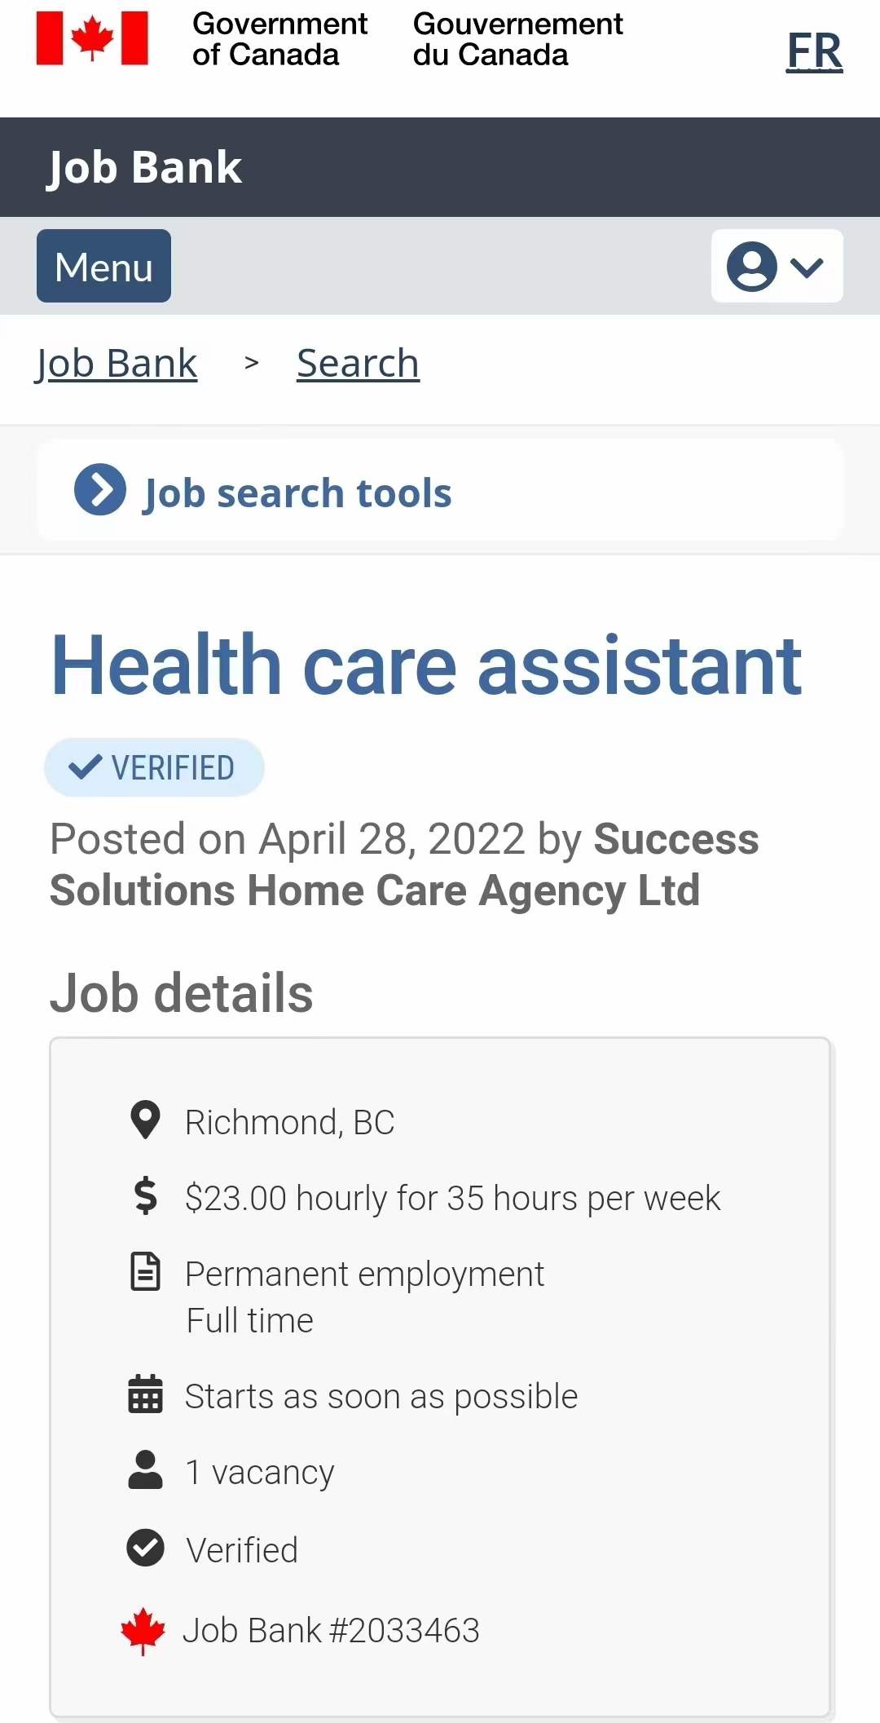Open the Search breadcrumb link

358,364
